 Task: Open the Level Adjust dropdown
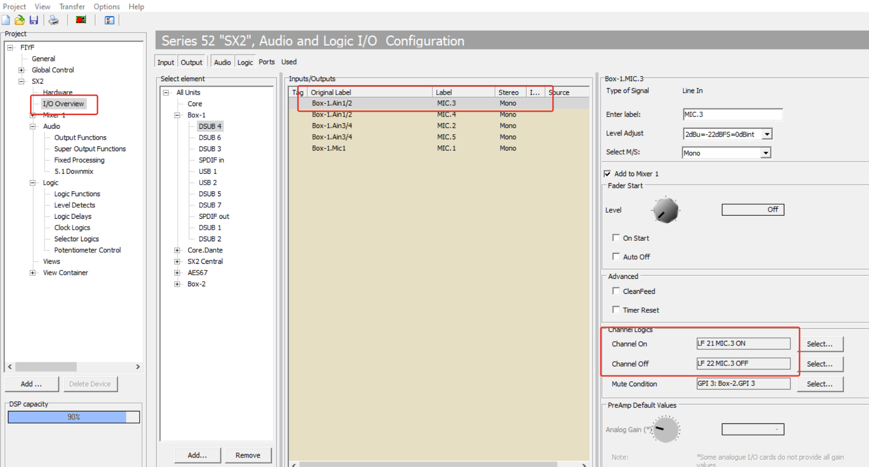(767, 134)
